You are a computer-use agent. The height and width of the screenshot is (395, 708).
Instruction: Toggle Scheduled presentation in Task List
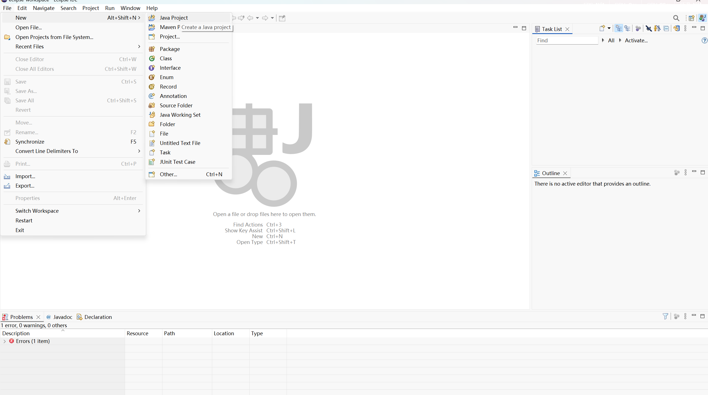pos(627,28)
